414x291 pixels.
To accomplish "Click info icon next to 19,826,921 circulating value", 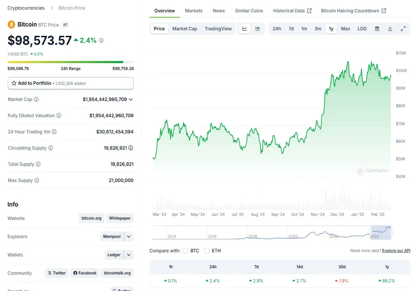I will click(x=131, y=148).
